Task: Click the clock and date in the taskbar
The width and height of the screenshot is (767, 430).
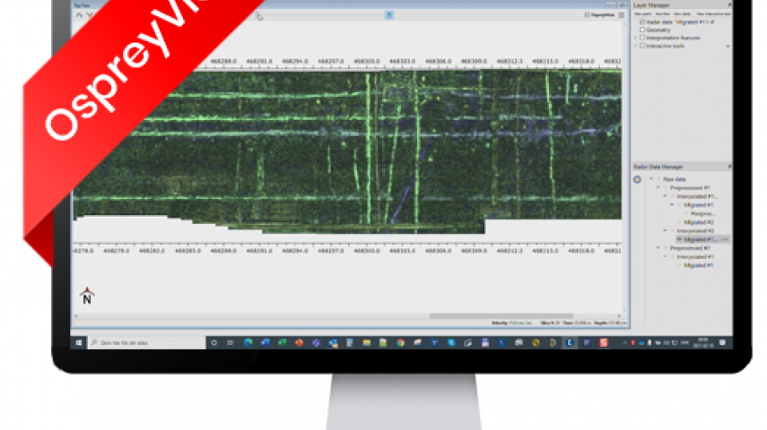Action: point(703,343)
